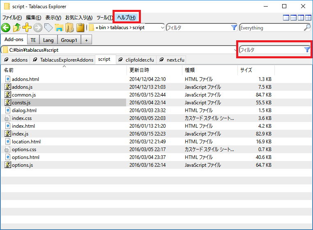Add a new tab group with +
Screen dimensions: 313x230
(86, 40)
